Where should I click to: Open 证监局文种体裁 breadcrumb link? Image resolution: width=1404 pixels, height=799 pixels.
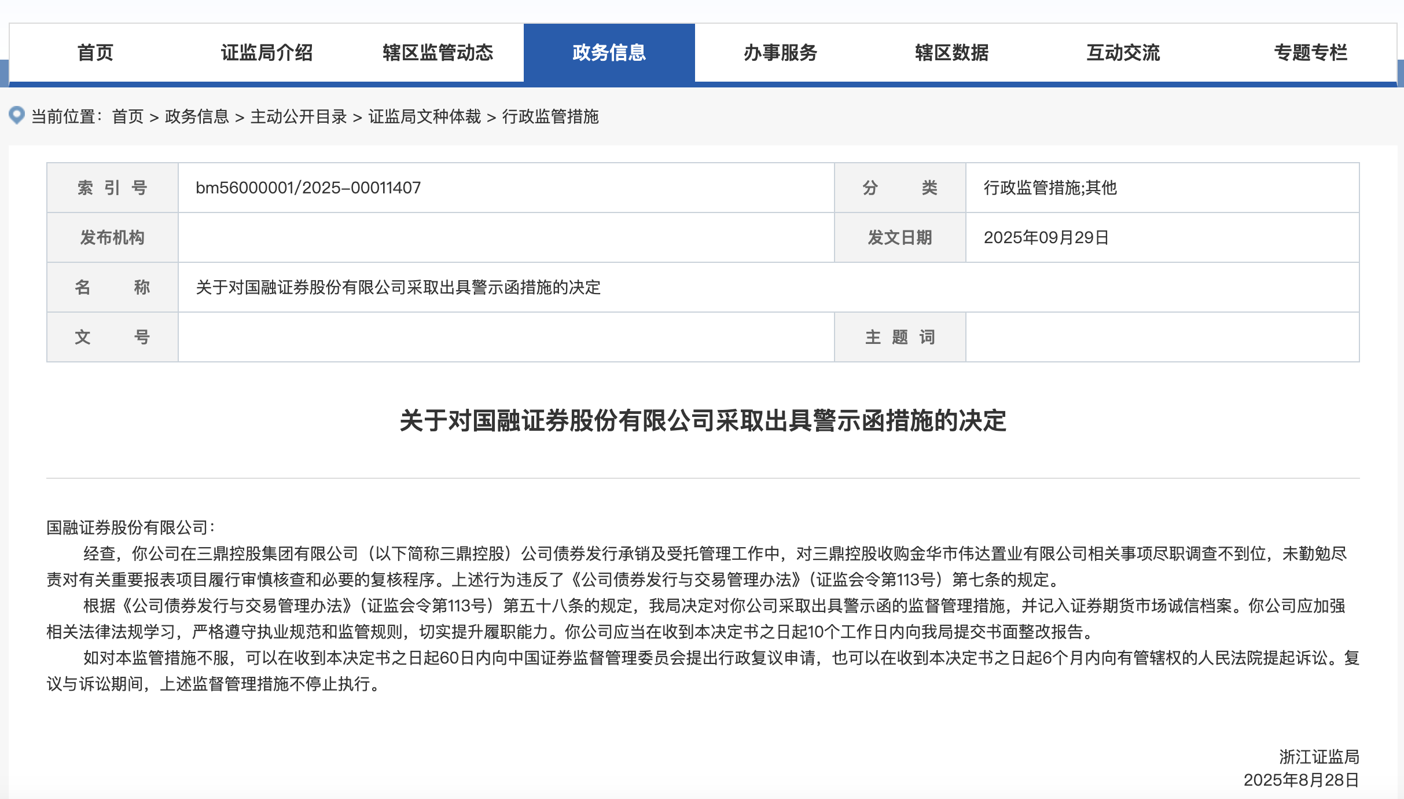pos(424,116)
